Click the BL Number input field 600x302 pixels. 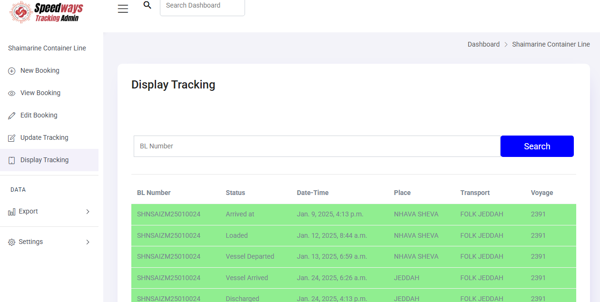316,146
